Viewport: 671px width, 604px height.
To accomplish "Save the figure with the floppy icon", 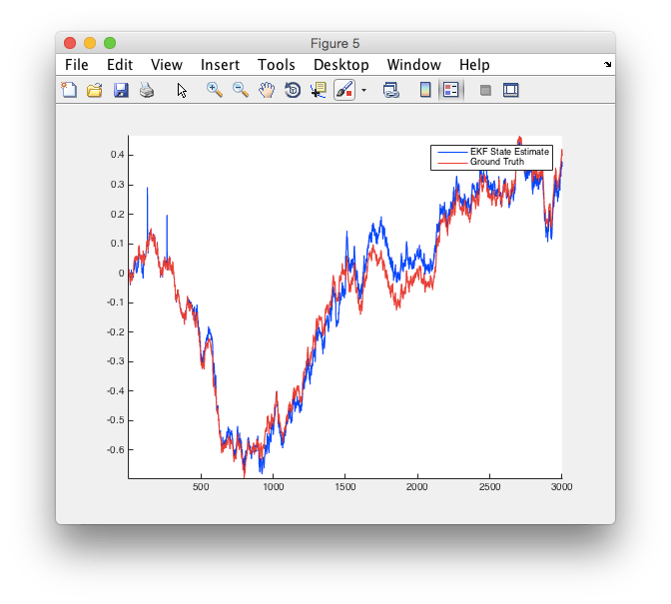I will [121, 90].
